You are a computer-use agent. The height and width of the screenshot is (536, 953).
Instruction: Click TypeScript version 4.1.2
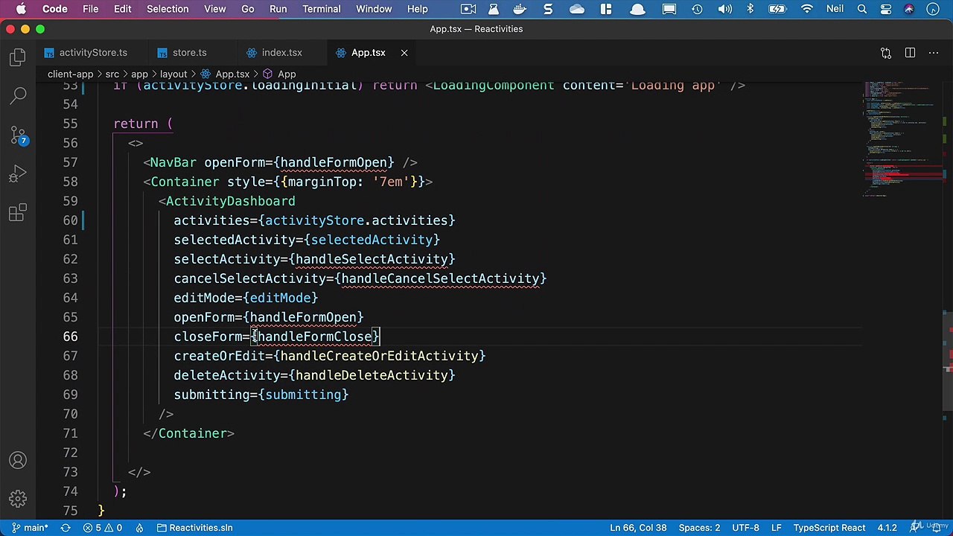coord(887,528)
